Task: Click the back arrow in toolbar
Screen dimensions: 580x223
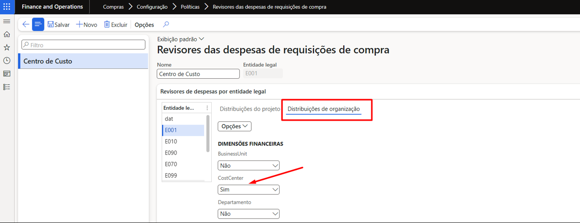Action: click(x=26, y=25)
